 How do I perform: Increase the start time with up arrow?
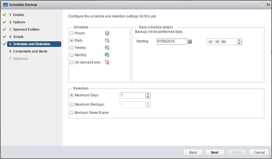coord(239,40)
